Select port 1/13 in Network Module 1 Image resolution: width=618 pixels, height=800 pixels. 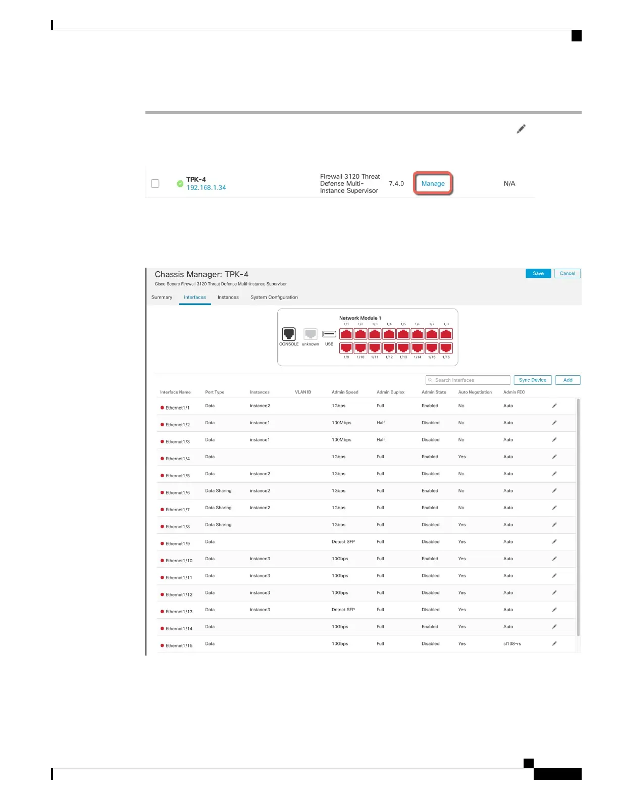tap(403, 348)
